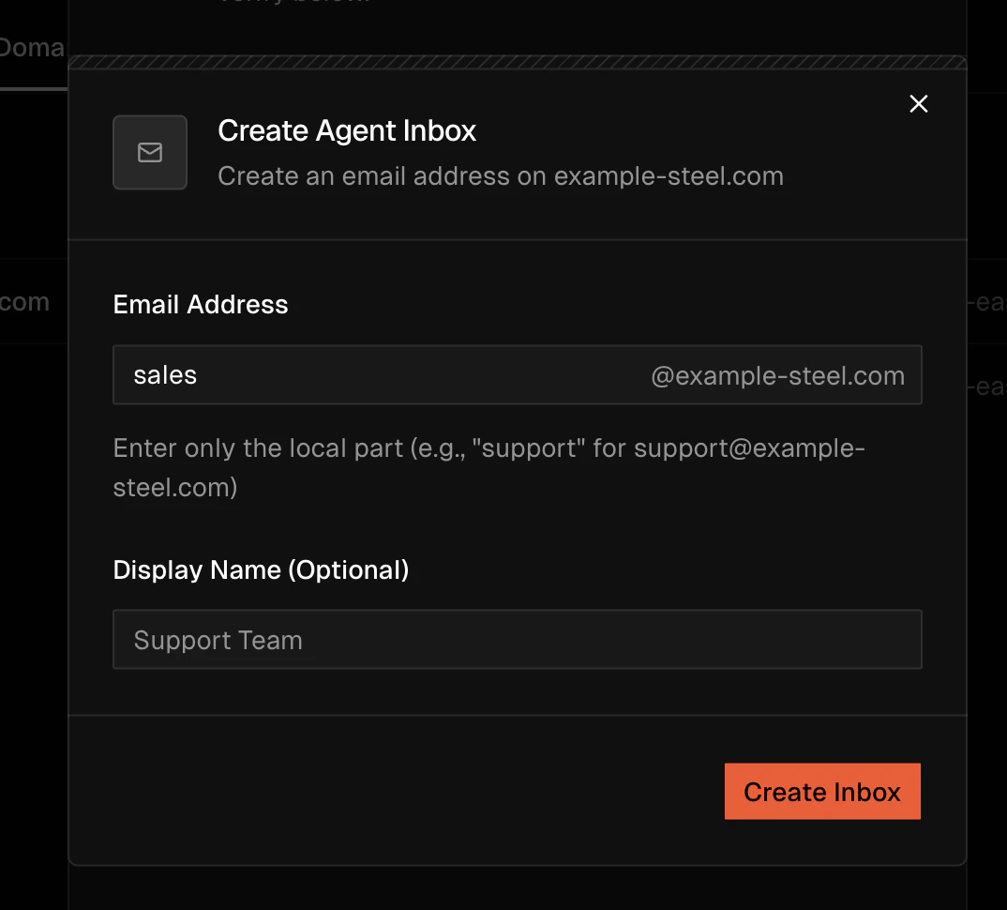Screen dimensions: 1007x910
Task: Click the mail glyph inside the rounded square
Action: [x=150, y=152]
